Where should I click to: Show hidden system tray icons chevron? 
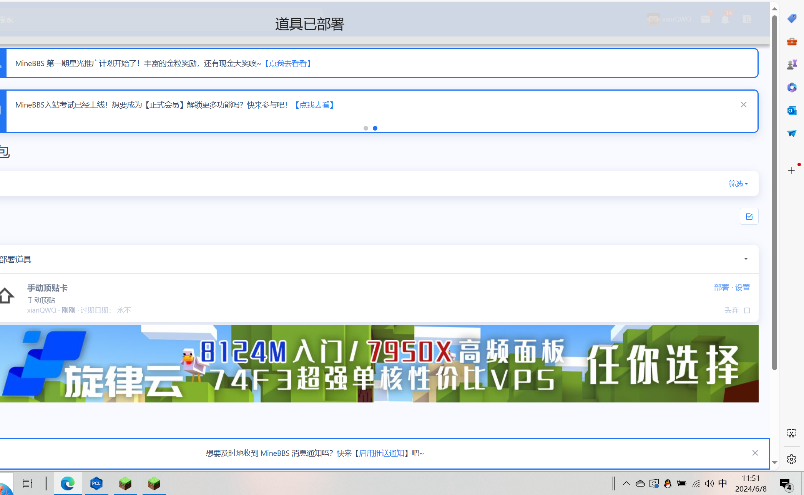[x=626, y=483]
